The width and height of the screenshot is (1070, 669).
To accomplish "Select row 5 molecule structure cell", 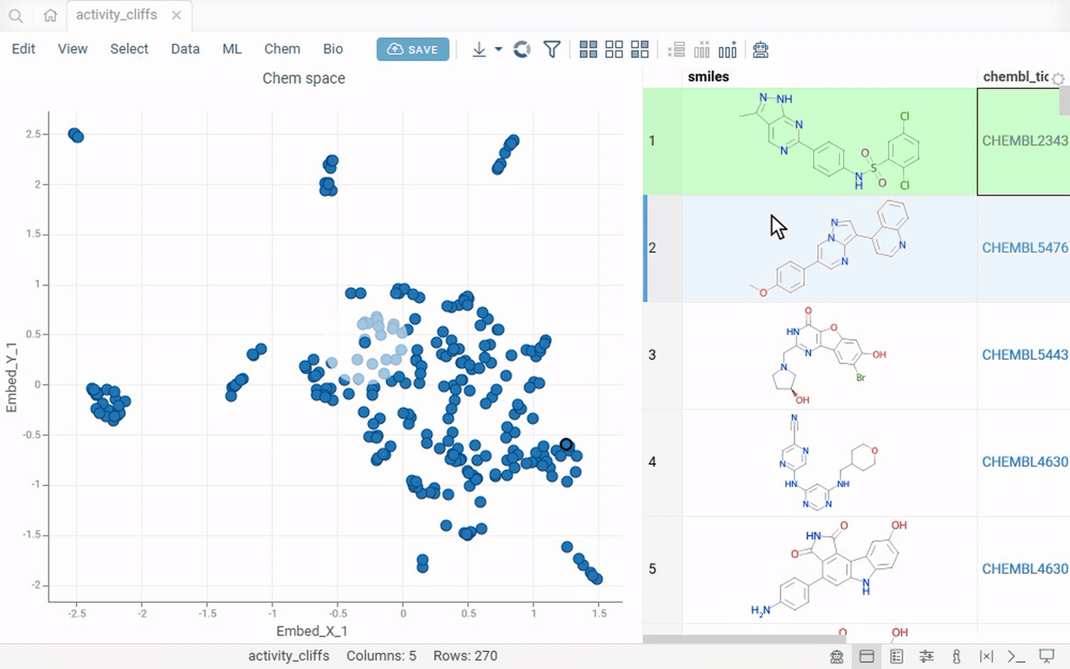I will 829,569.
